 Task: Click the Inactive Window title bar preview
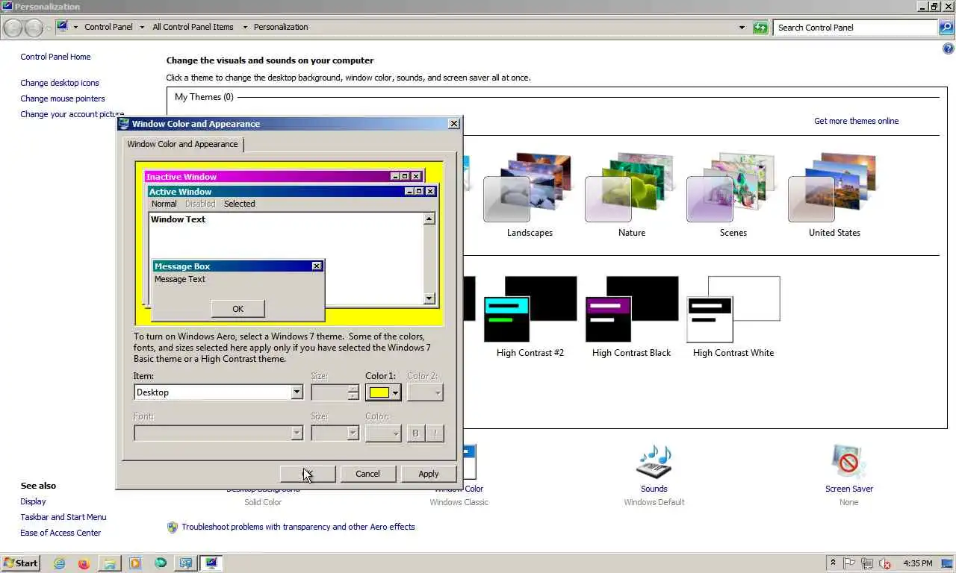[285, 177]
